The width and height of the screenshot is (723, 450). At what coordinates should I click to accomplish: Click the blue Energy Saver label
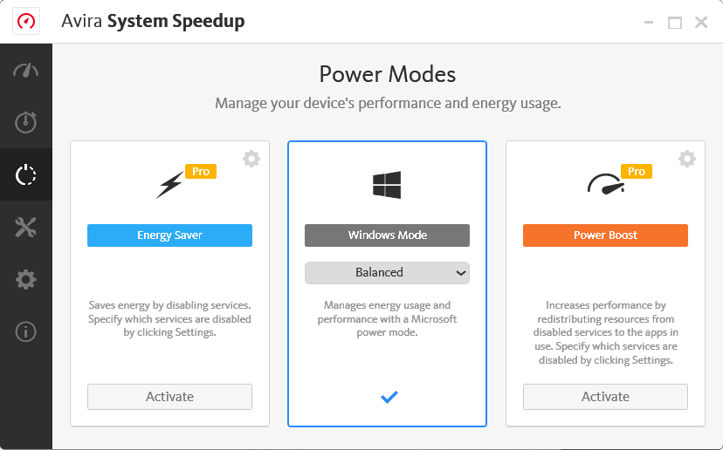click(x=169, y=235)
